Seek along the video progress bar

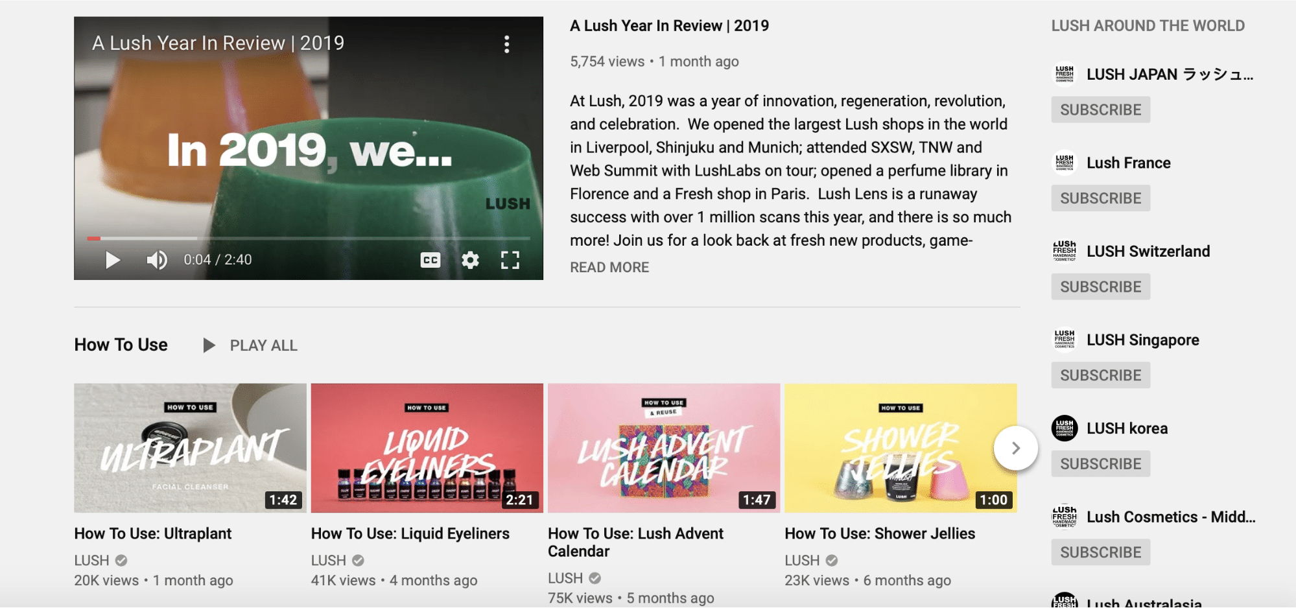pos(309,239)
